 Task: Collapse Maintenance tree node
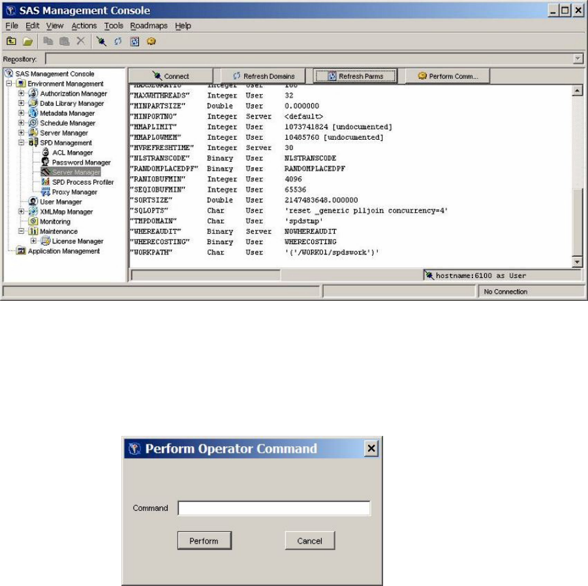point(22,231)
